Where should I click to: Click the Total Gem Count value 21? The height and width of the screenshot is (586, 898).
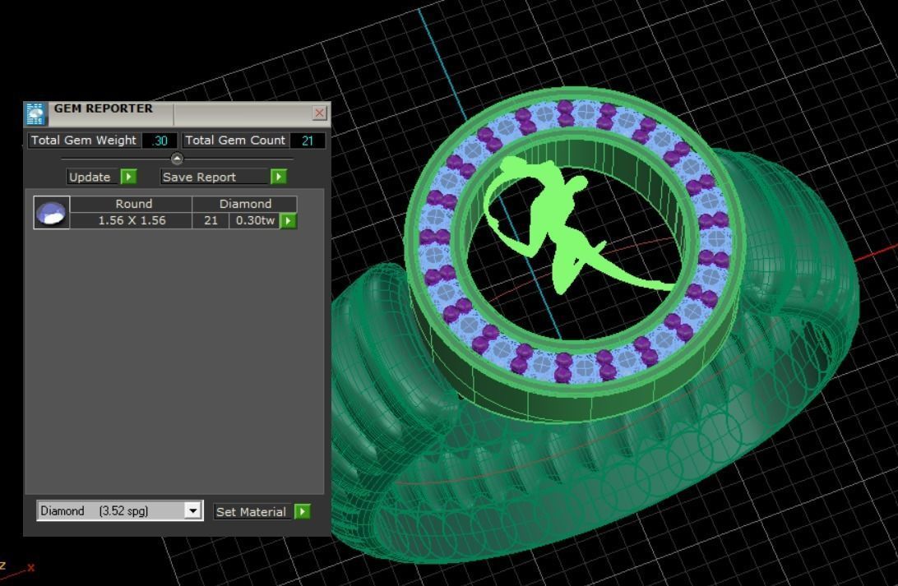click(x=308, y=141)
